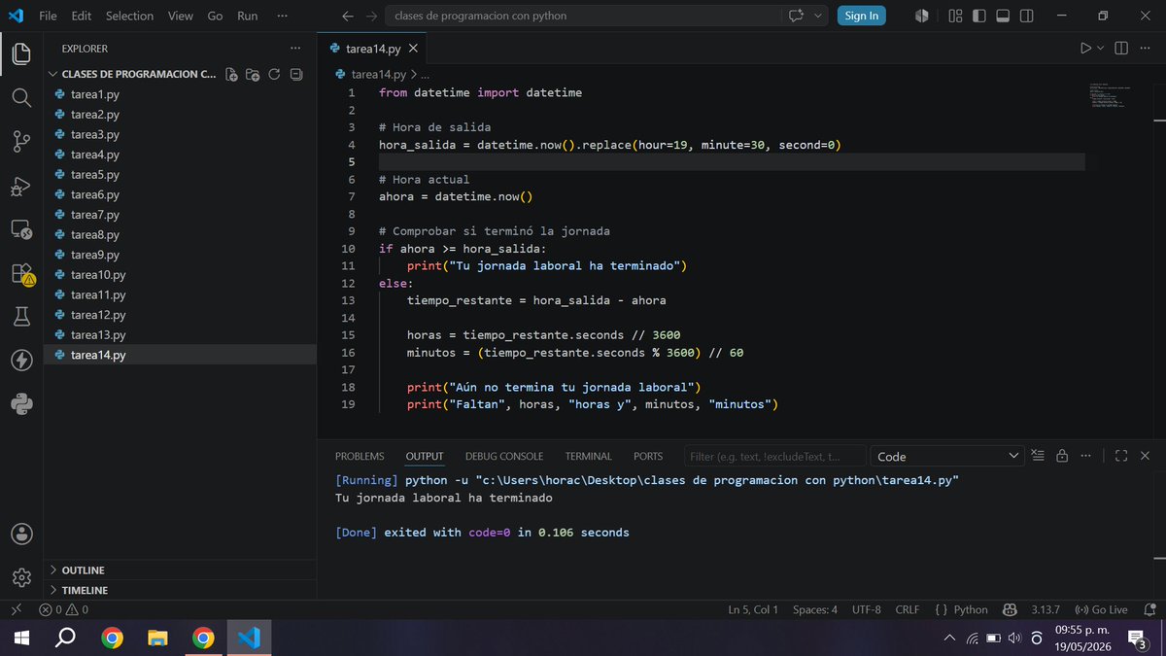Click Go Live in status bar
This screenshot has width=1166, height=656.
(x=1102, y=609)
